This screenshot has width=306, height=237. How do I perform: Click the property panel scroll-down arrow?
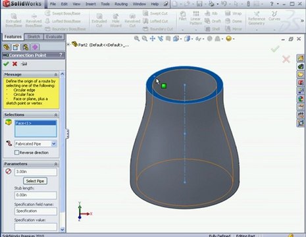(x=63, y=230)
